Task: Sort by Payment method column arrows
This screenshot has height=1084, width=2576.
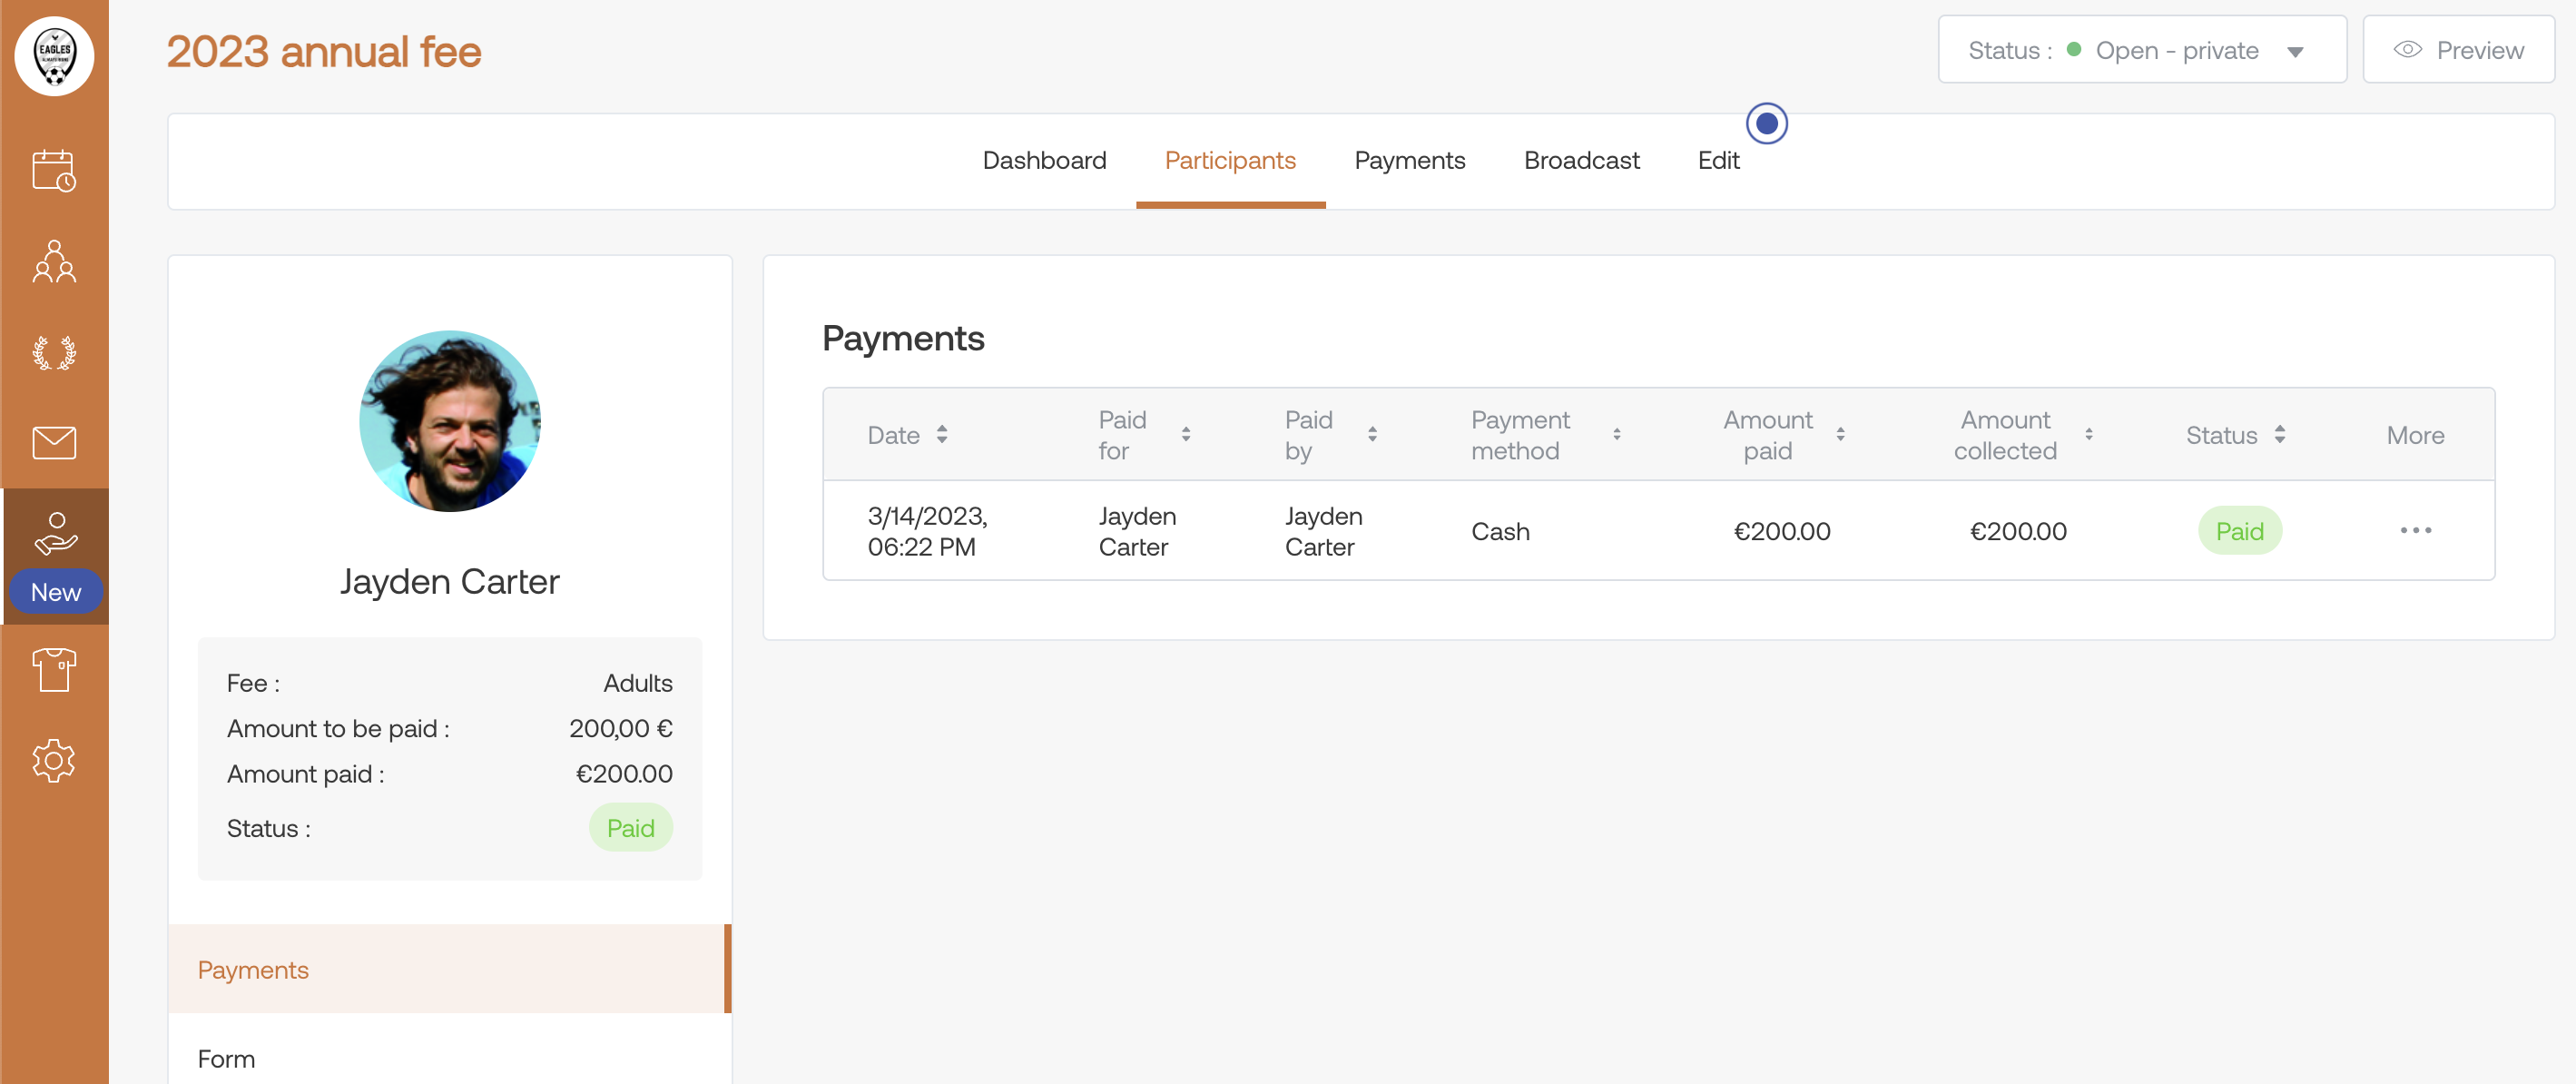Action: [1616, 434]
